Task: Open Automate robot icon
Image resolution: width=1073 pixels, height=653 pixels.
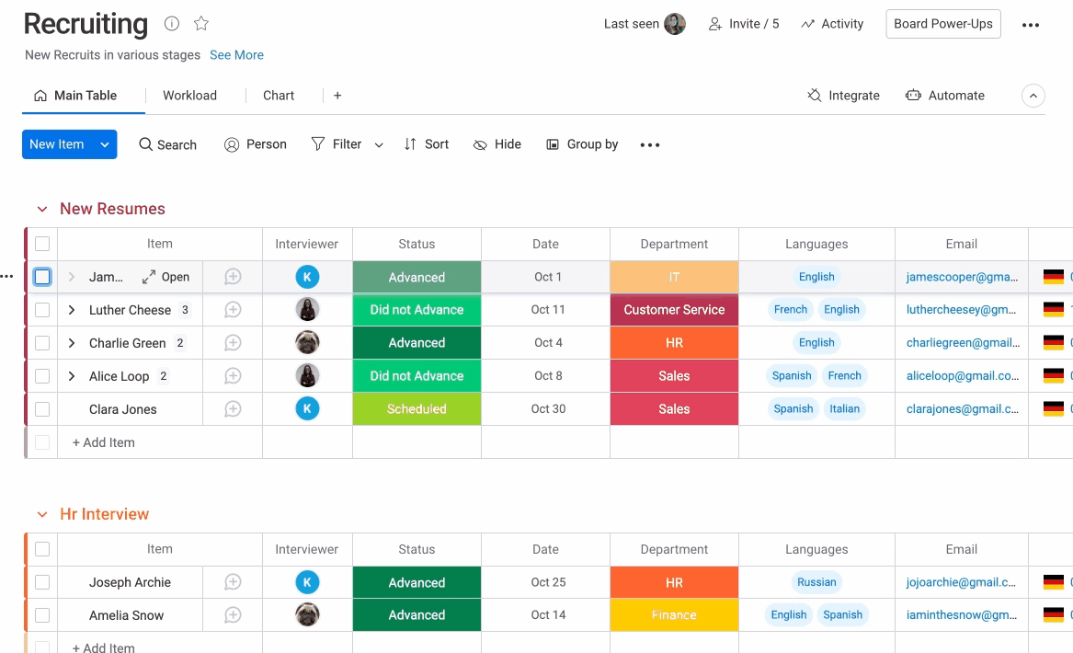Action: (913, 96)
